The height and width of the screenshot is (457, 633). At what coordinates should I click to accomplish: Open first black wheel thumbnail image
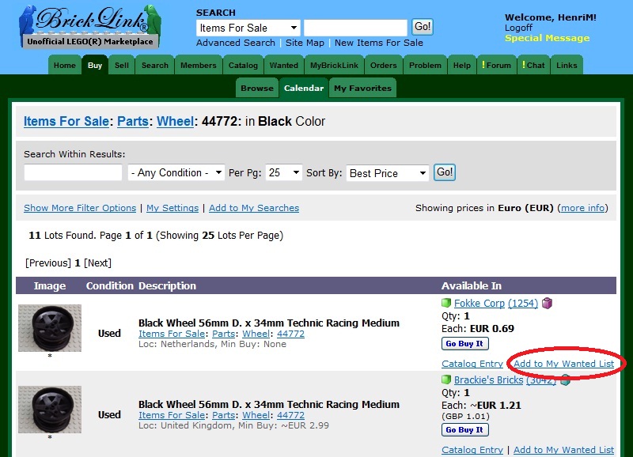click(50, 328)
